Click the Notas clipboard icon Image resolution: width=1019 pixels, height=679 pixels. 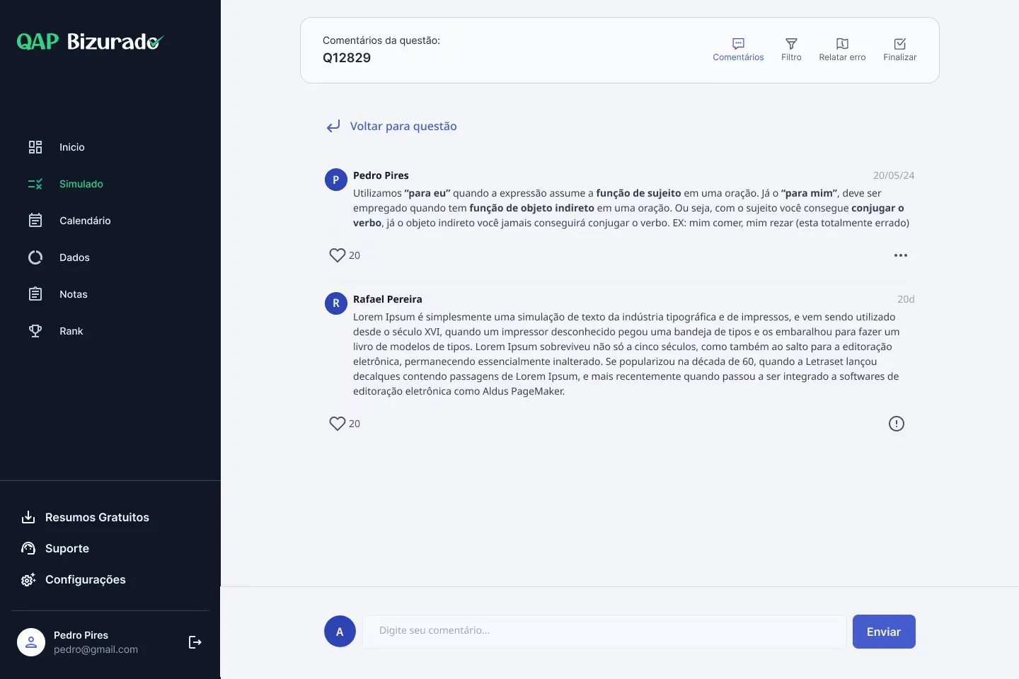click(35, 294)
